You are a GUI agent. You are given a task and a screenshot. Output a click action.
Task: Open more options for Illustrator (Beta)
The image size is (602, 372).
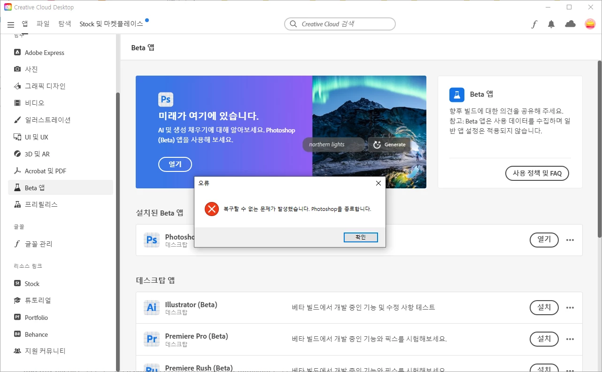[x=570, y=308]
